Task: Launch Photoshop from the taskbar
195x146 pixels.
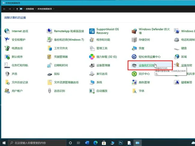Action: pyautogui.click(x=121, y=143)
